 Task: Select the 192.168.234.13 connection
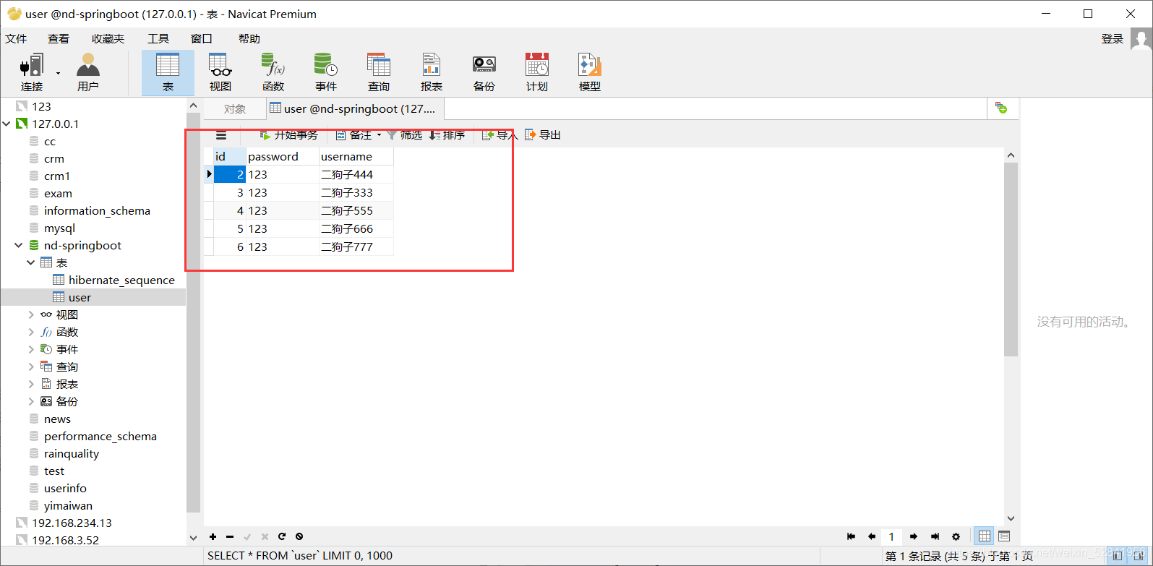[x=72, y=523]
